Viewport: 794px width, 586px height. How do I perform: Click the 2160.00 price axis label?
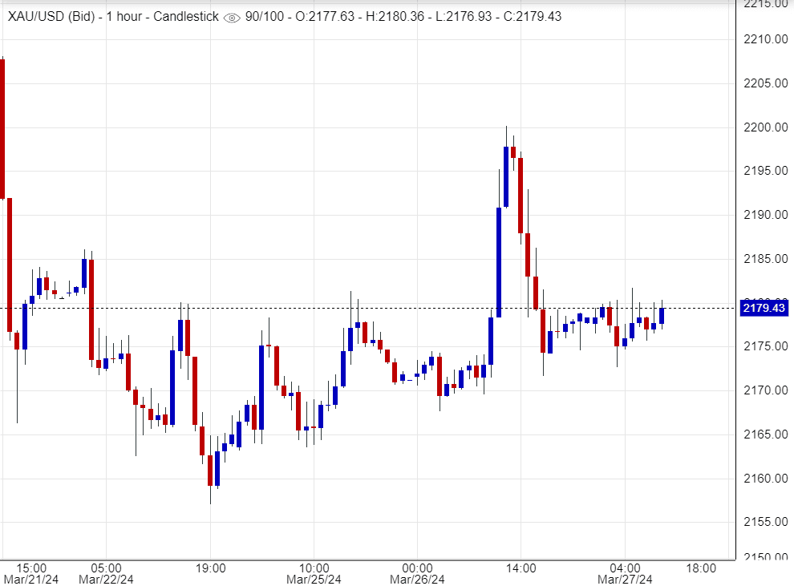click(x=764, y=479)
